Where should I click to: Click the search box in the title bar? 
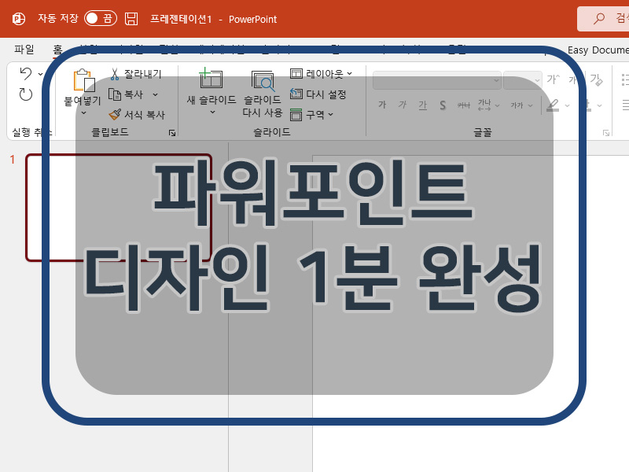tap(603, 18)
